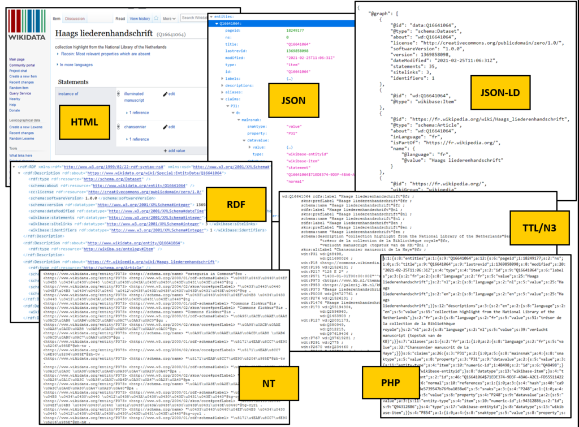Open Recent changes under Main navigation

(x=21, y=83)
